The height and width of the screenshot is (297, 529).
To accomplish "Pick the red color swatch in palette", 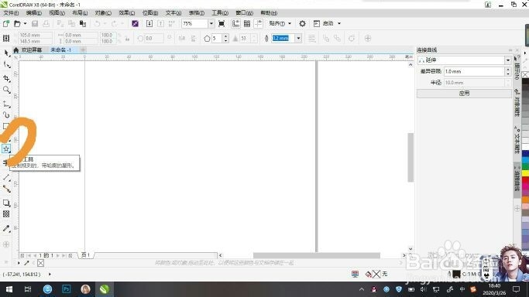I will 525,180.
